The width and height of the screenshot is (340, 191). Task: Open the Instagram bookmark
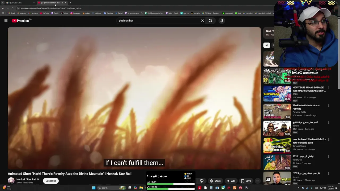tap(75, 13)
